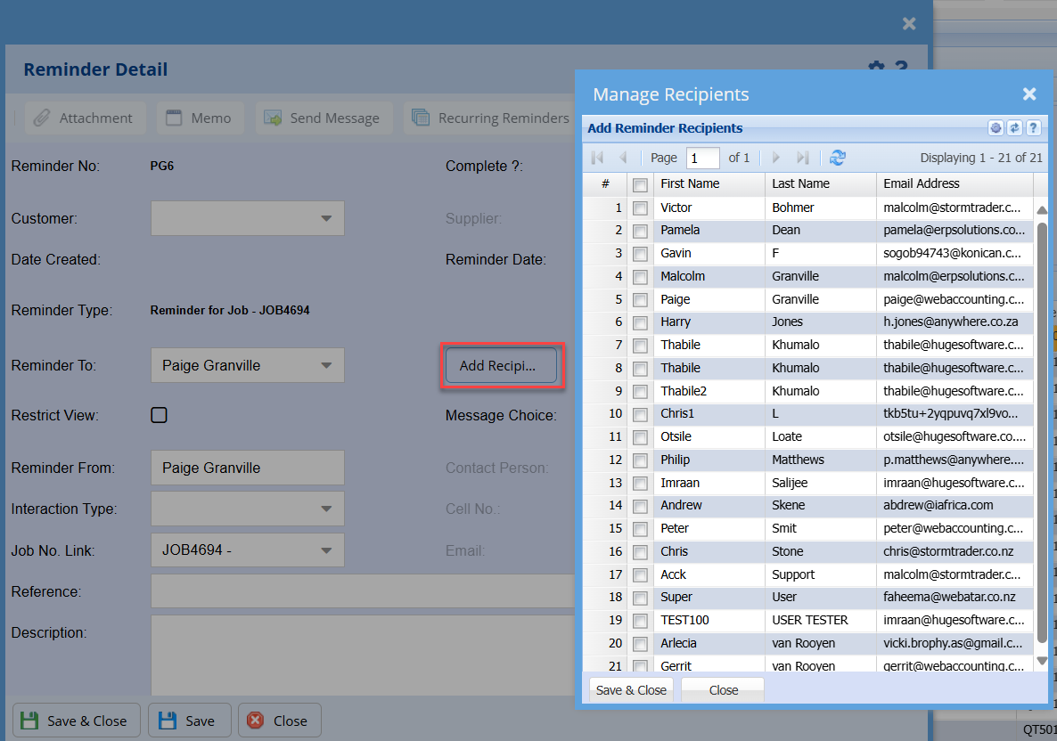The height and width of the screenshot is (741, 1057).
Task: Refresh the recipients list with the paging refresh icon
Action: click(837, 158)
